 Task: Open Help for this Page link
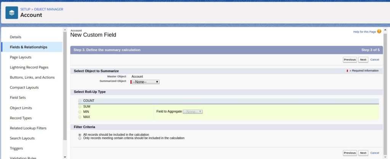[364, 32]
